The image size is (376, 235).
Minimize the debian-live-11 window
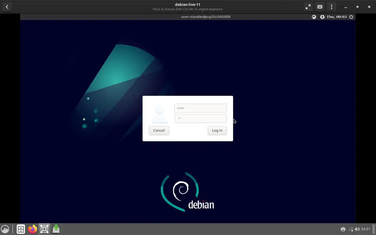(346, 7)
